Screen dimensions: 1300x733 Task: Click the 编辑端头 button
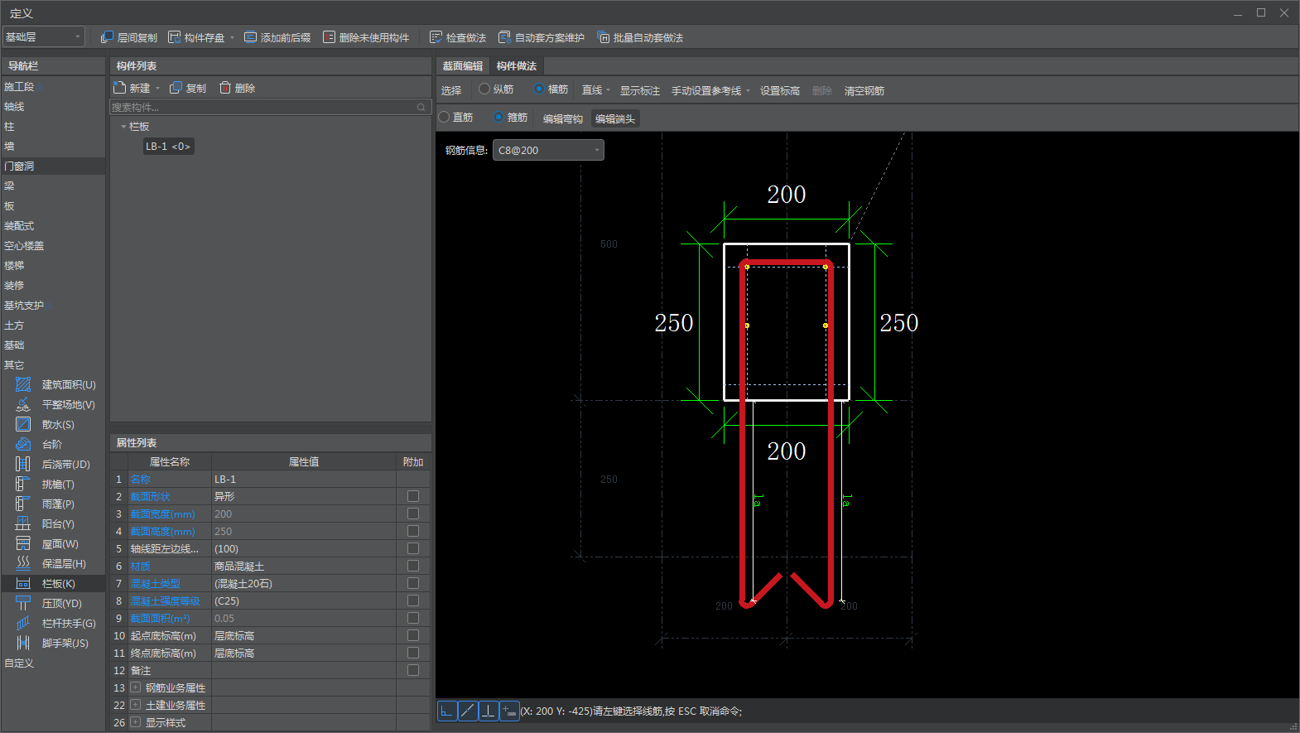(615, 118)
